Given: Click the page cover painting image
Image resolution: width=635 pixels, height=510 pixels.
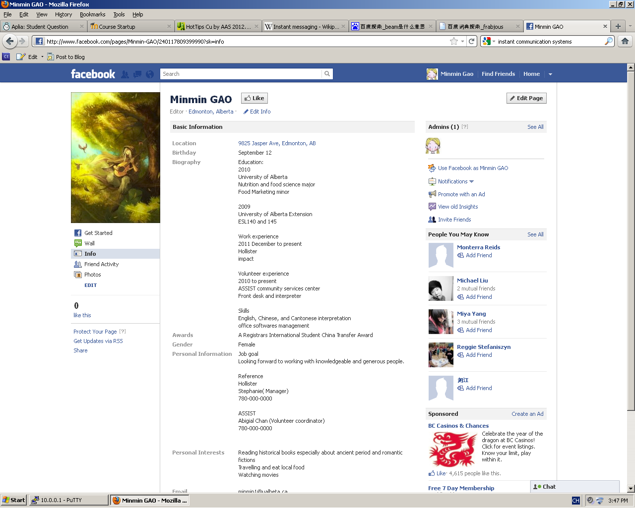Looking at the screenshot, I should click(116, 158).
